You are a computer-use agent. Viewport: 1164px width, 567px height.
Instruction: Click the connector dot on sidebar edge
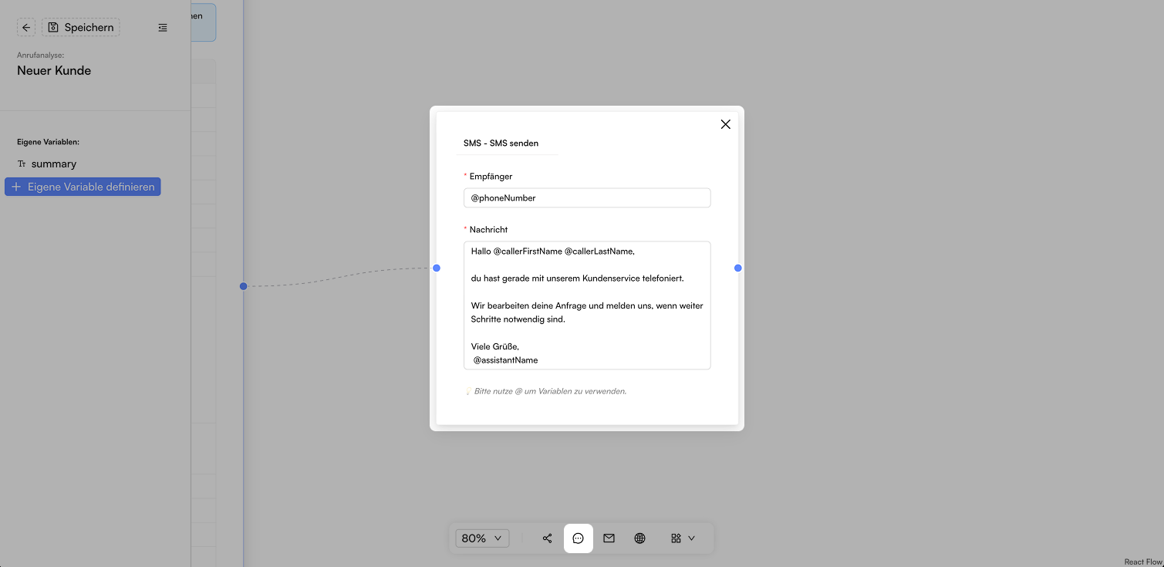coord(243,286)
